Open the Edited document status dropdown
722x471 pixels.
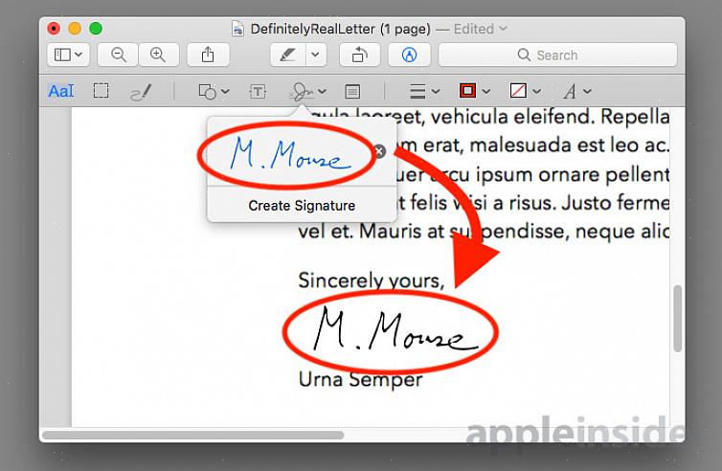[481, 29]
